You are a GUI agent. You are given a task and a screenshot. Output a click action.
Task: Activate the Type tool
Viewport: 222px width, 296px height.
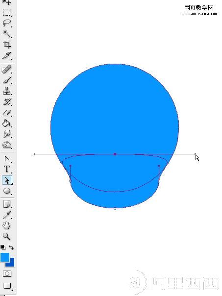tap(7, 169)
